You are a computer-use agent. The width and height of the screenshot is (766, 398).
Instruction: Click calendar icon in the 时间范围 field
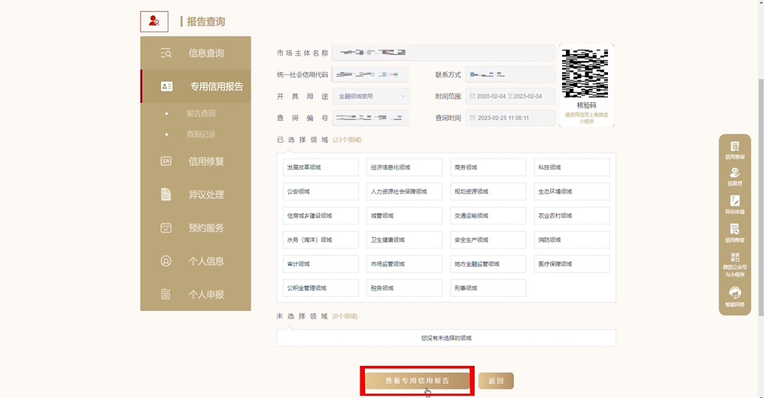coord(473,96)
